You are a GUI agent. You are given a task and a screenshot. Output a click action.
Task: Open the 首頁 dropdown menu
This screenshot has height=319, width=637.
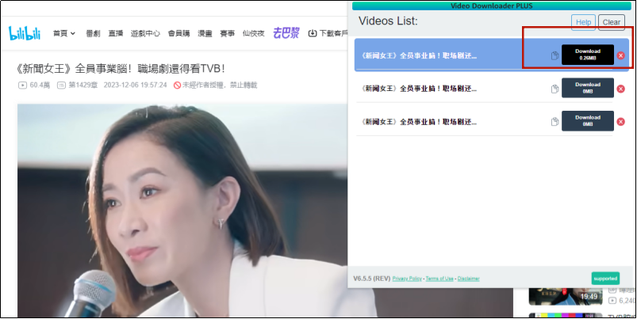click(x=64, y=34)
